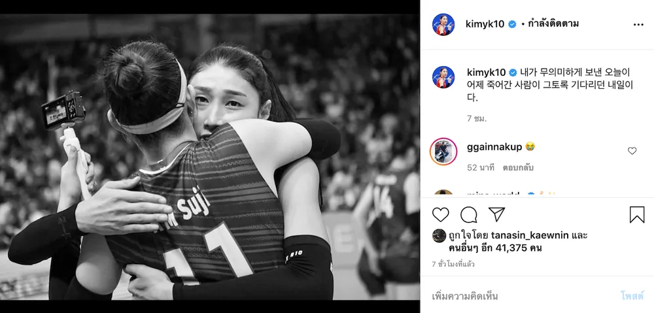Save post with bookmark icon
The image size is (654, 313).
click(637, 214)
